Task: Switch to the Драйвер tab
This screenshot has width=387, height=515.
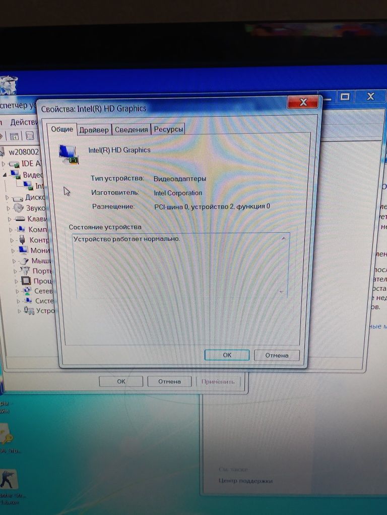Action: [x=94, y=130]
